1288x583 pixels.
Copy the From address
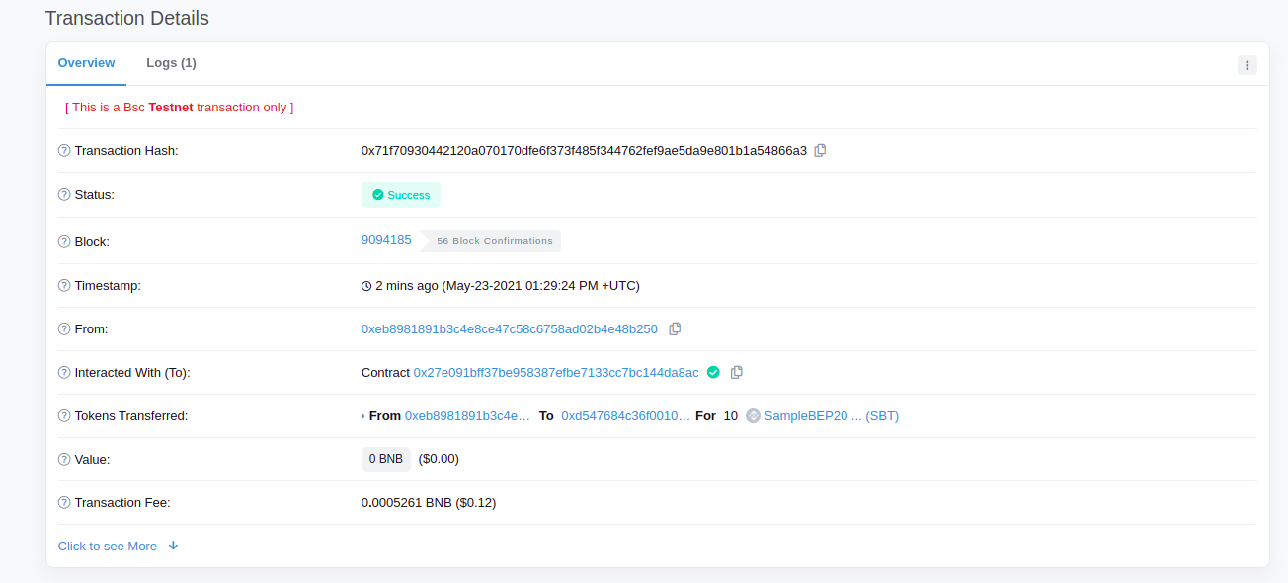pos(675,328)
